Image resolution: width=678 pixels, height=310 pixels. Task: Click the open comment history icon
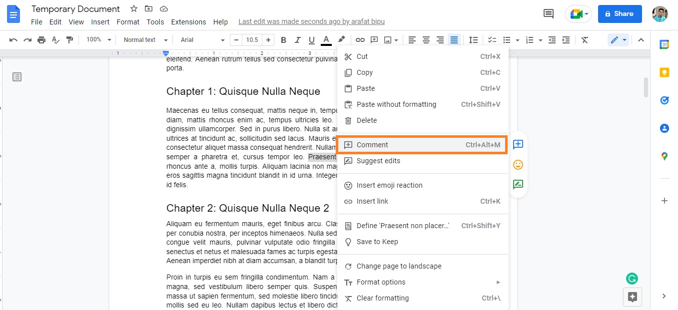(x=548, y=14)
